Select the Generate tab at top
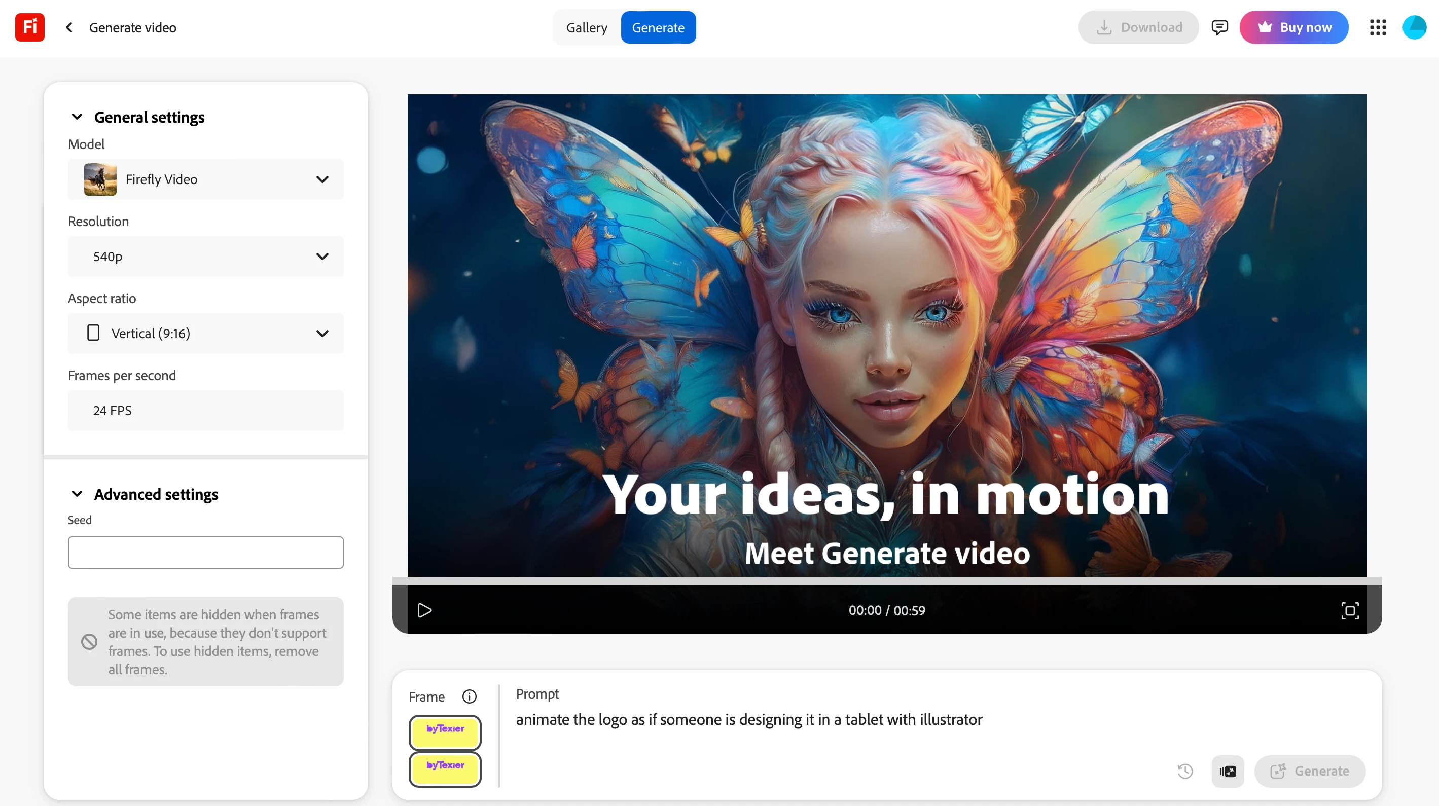This screenshot has height=806, width=1439. point(658,27)
